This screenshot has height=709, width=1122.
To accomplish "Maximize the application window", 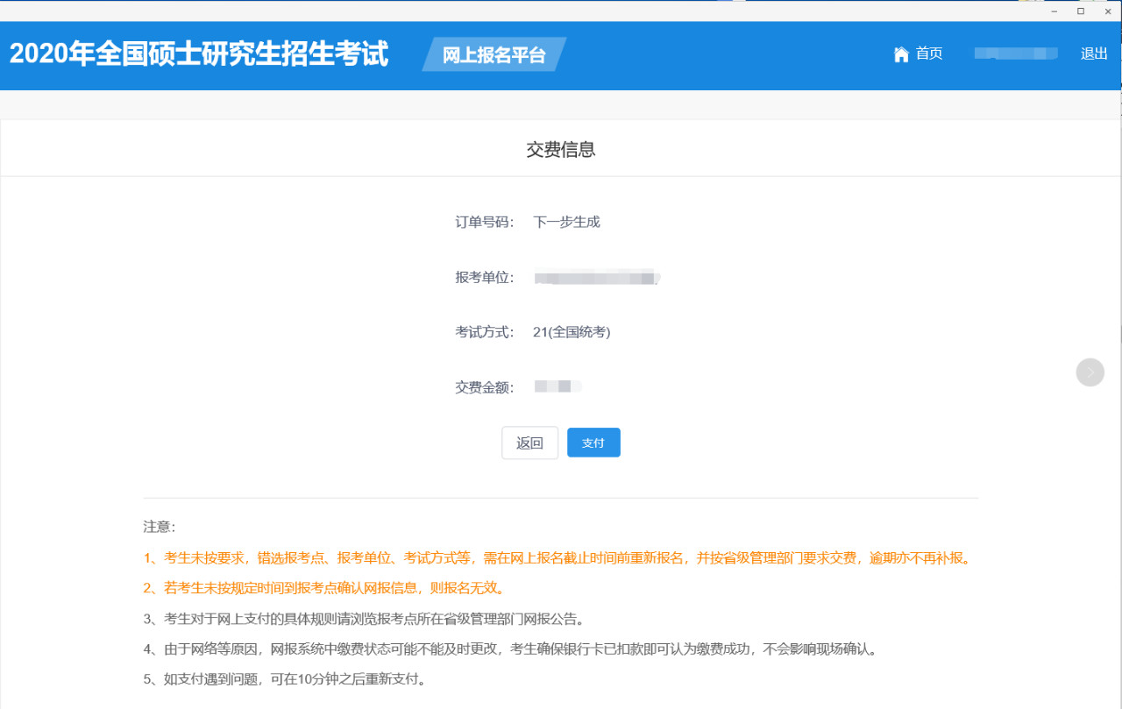I will (x=1080, y=11).
